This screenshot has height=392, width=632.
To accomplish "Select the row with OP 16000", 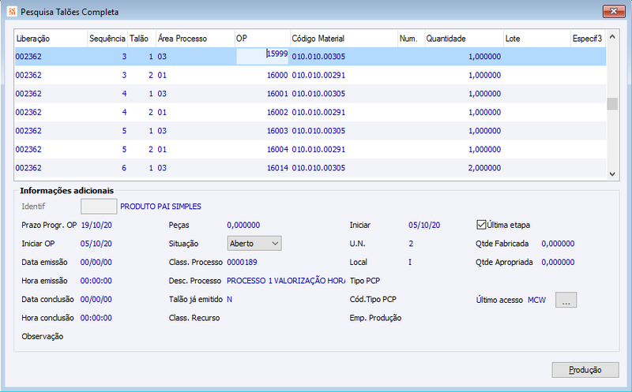I will (310, 75).
